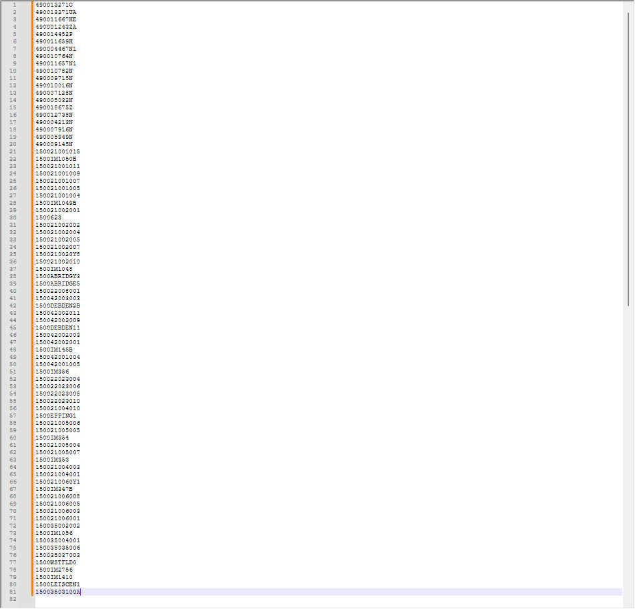
Task: Click line number 57 in the gutter
Action: [15, 416]
